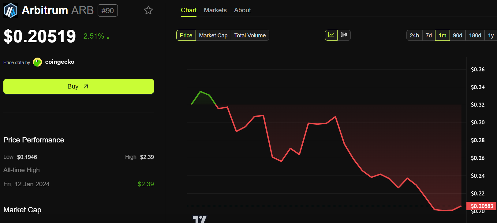Click the ARB ticker symbol
The height and width of the screenshot is (223, 497).
[82, 10]
